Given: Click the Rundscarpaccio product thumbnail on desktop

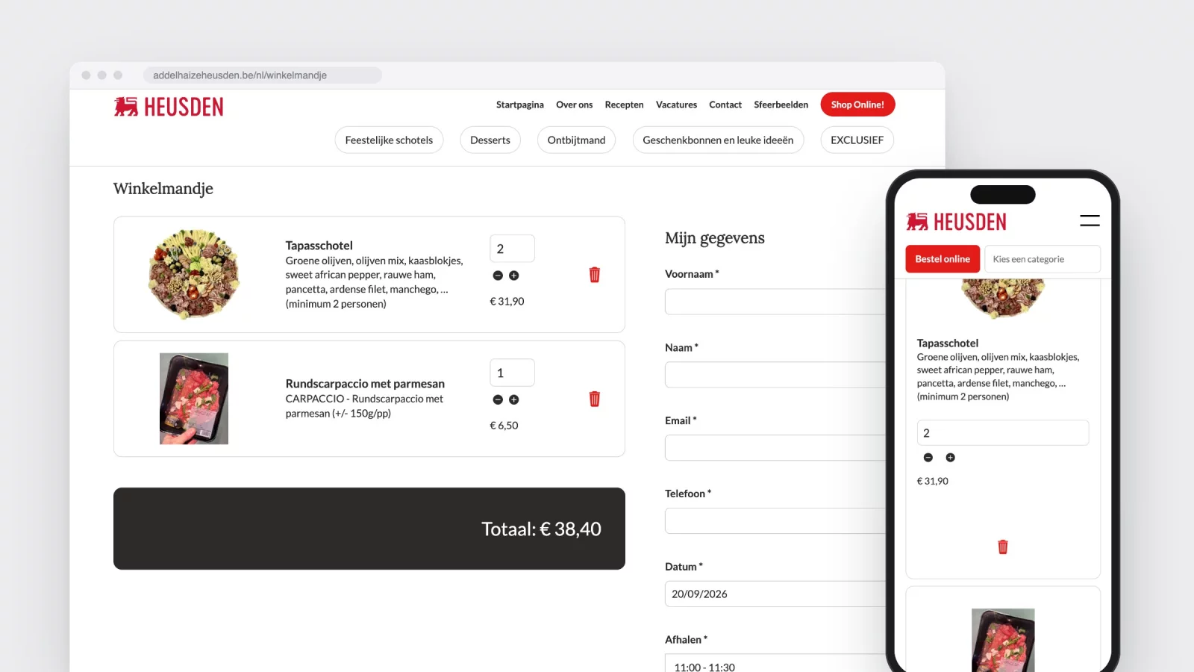Looking at the screenshot, I should tap(194, 399).
